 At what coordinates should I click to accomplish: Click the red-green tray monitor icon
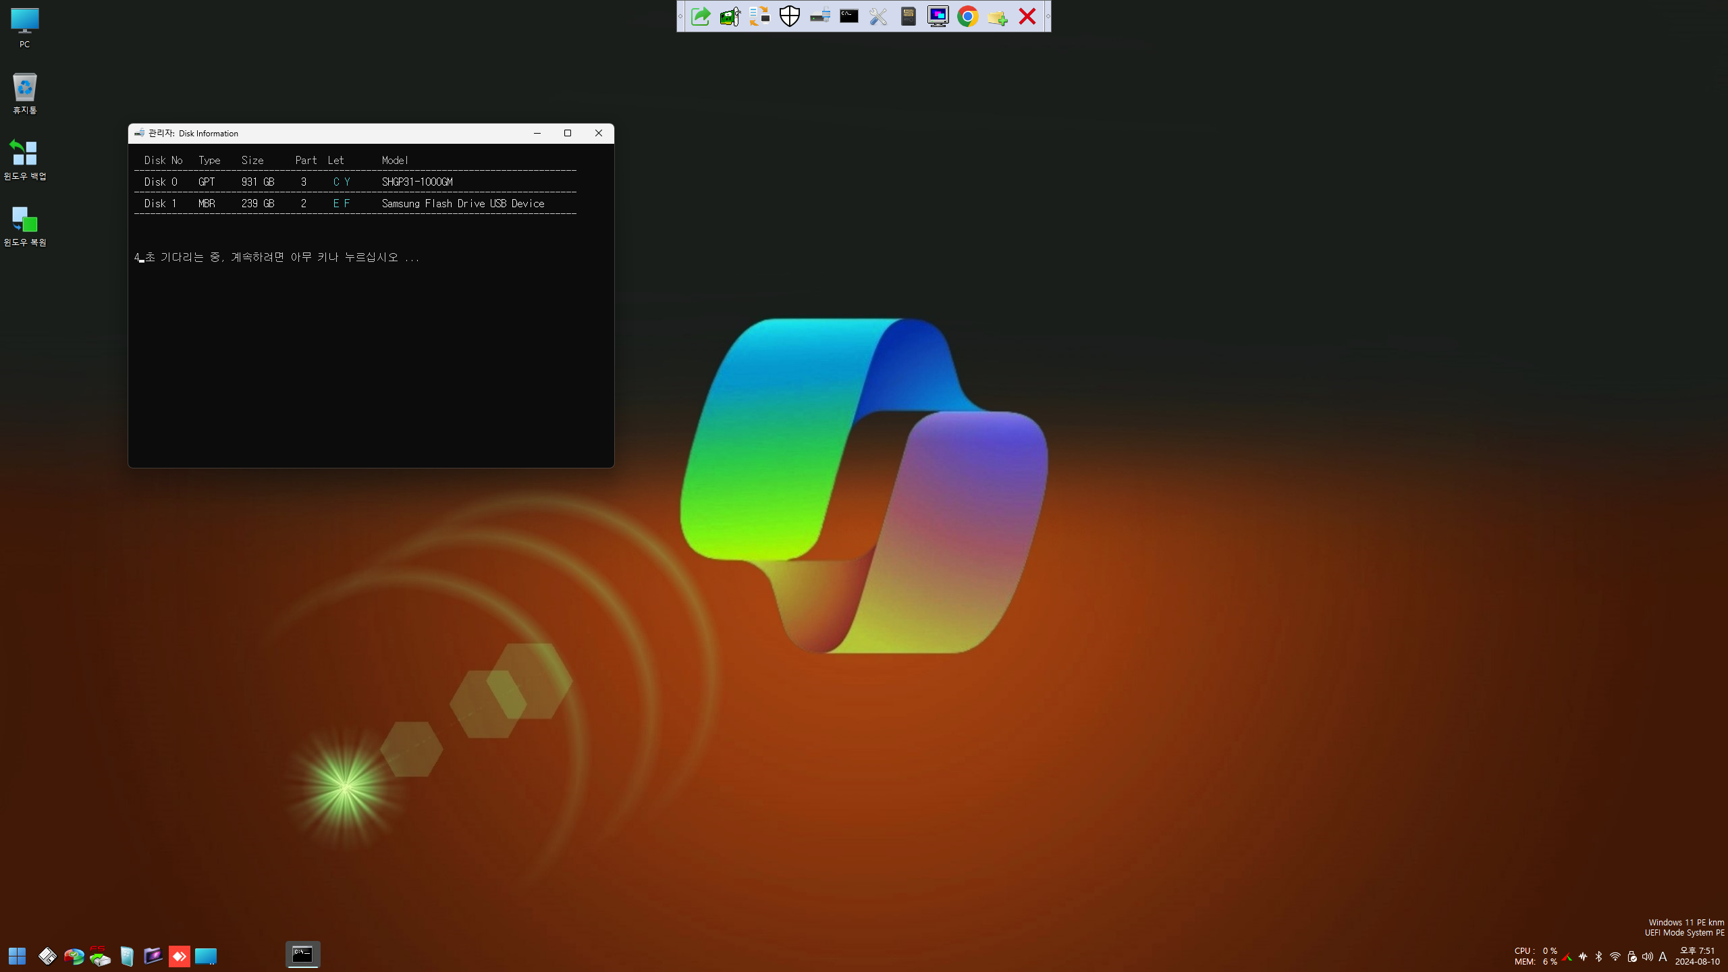(1567, 956)
